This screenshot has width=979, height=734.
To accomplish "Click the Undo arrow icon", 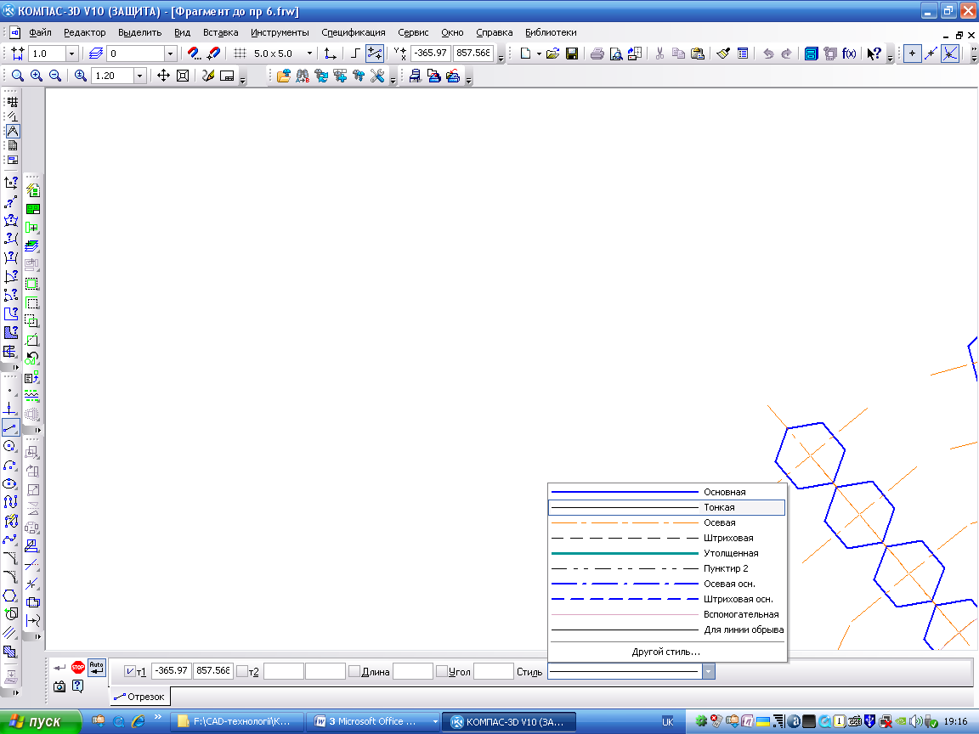I will point(768,54).
